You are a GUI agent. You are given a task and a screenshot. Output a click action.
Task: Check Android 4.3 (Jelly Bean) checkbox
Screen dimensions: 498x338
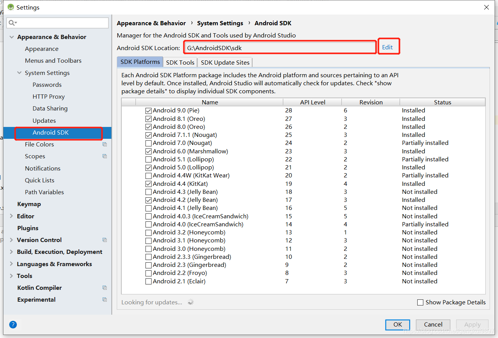pos(149,192)
